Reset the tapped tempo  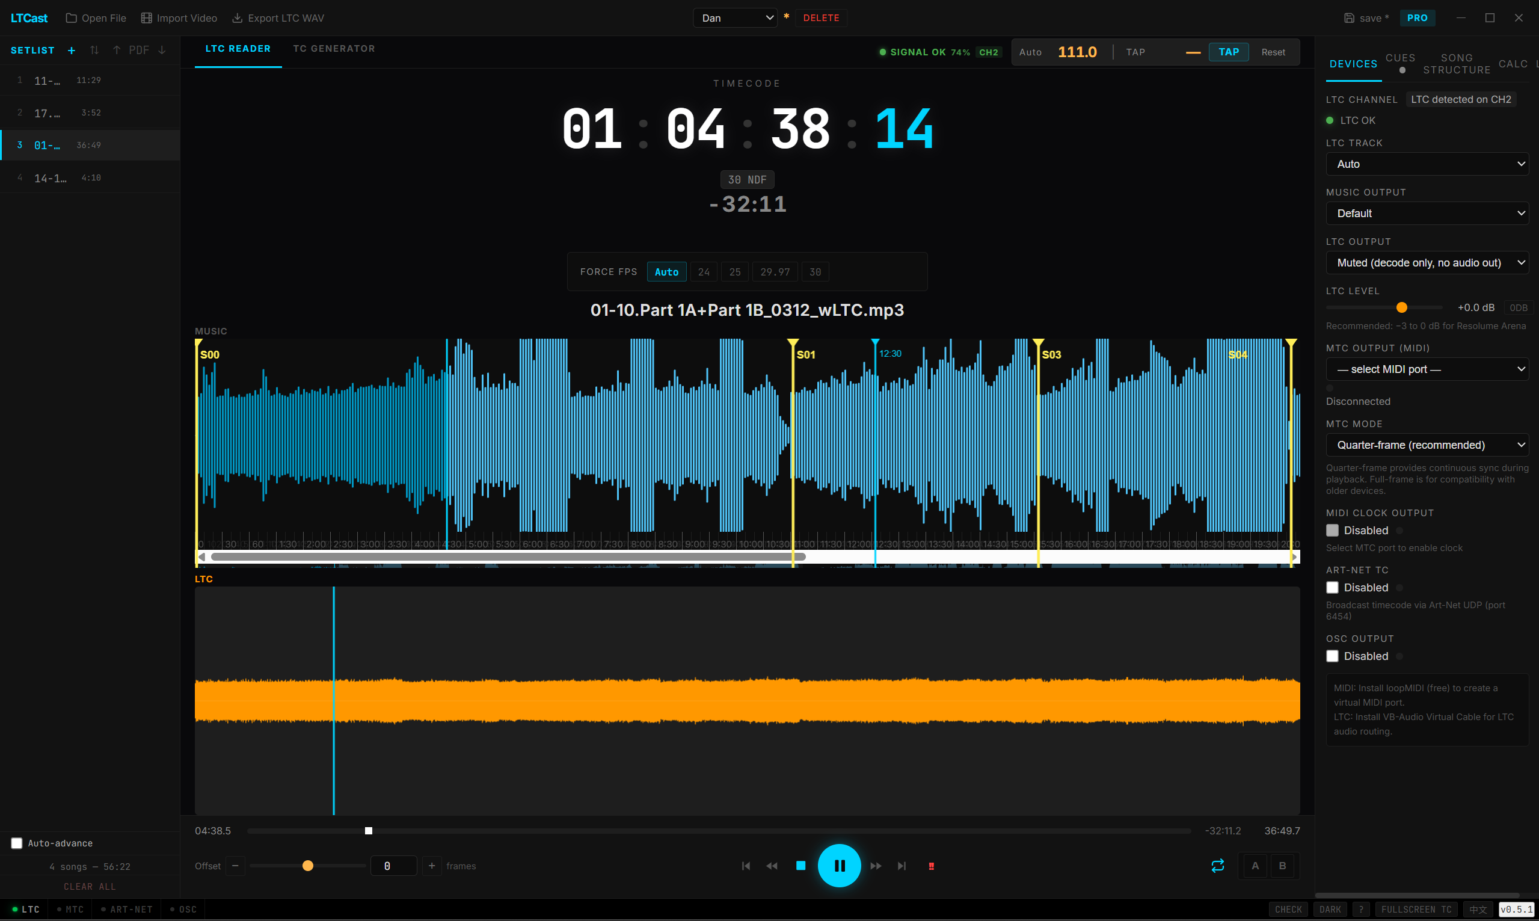coord(1273,52)
